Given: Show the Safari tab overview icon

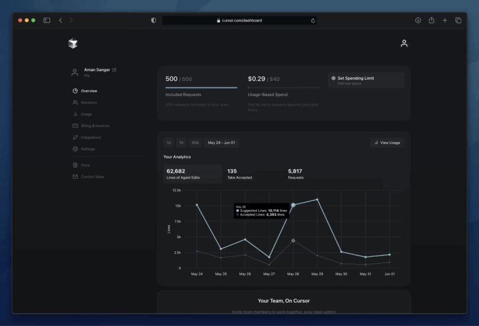Looking at the screenshot, I should tap(458, 21).
